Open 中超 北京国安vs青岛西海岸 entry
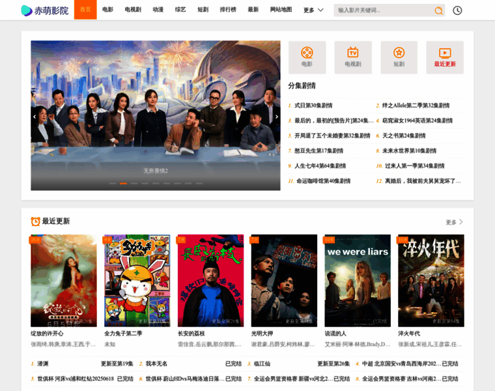Screen dimensions: 495x391 (x=407, y=364)
